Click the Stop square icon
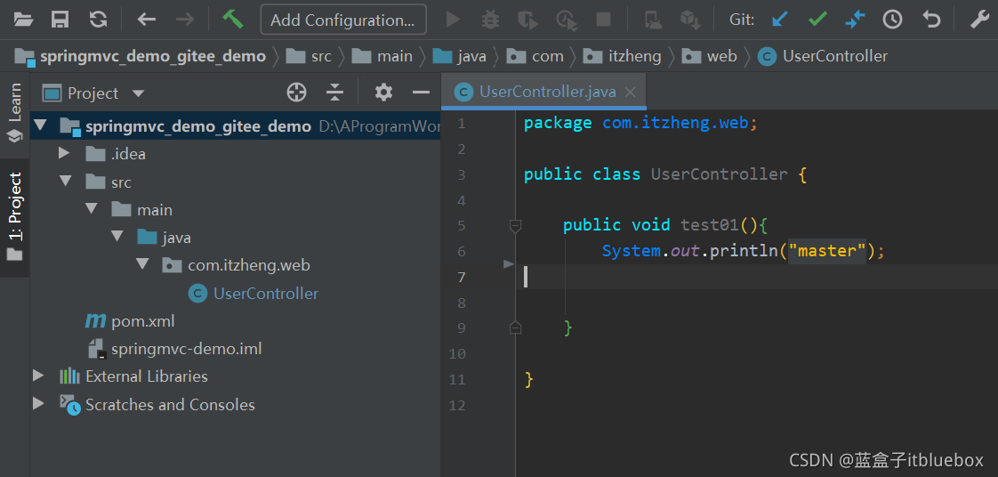 coord(603,20)
